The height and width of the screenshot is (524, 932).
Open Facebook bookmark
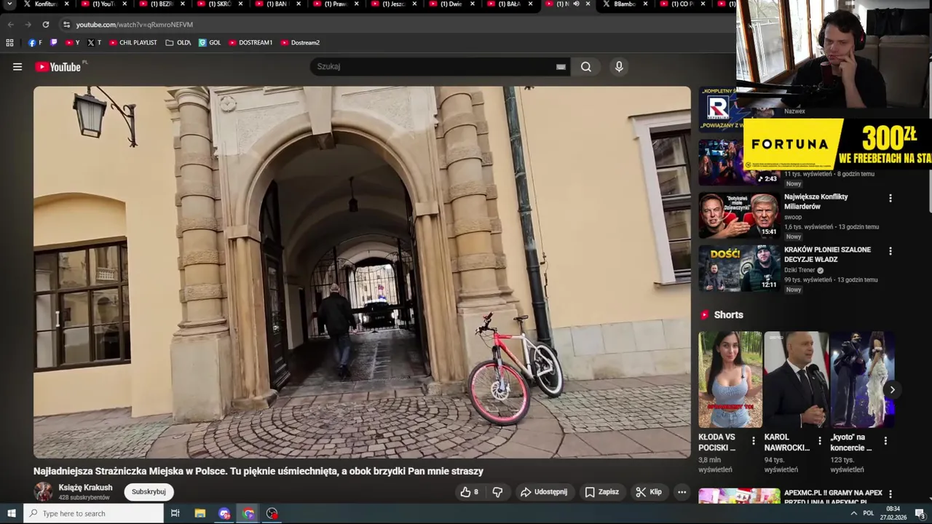point(35,43)
